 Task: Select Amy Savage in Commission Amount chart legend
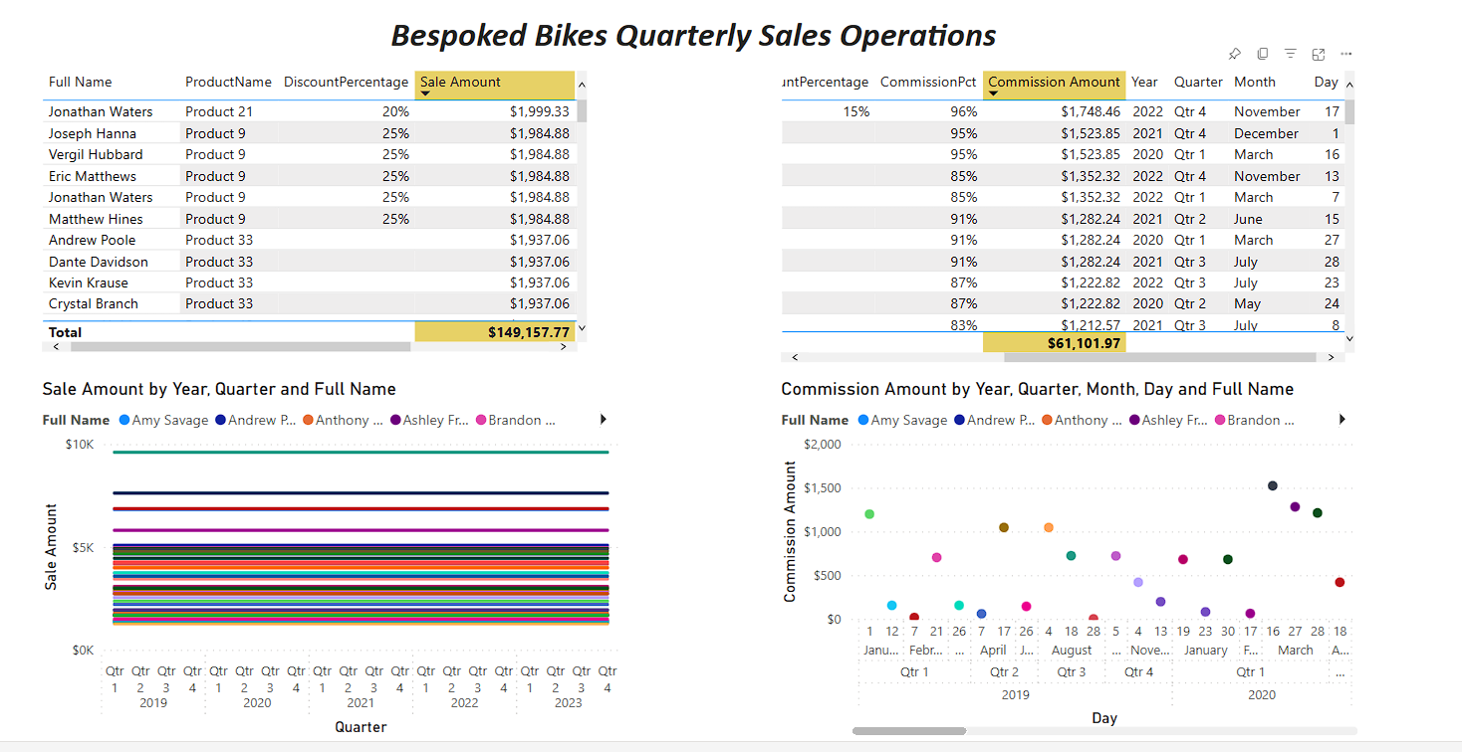902,420
